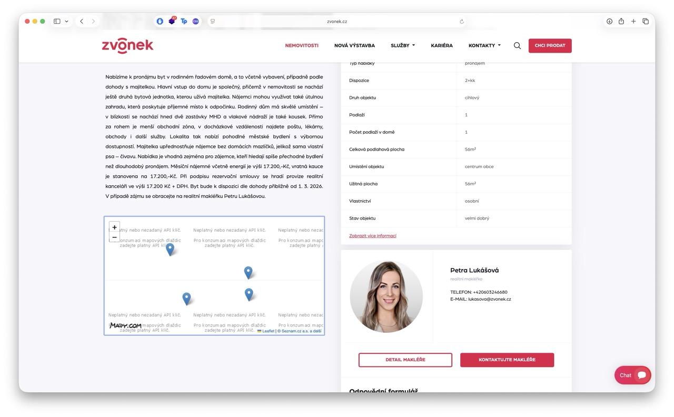Go to Nemovitosti menu item
This screenshot has height=417, width=674.
pos(302,46)
